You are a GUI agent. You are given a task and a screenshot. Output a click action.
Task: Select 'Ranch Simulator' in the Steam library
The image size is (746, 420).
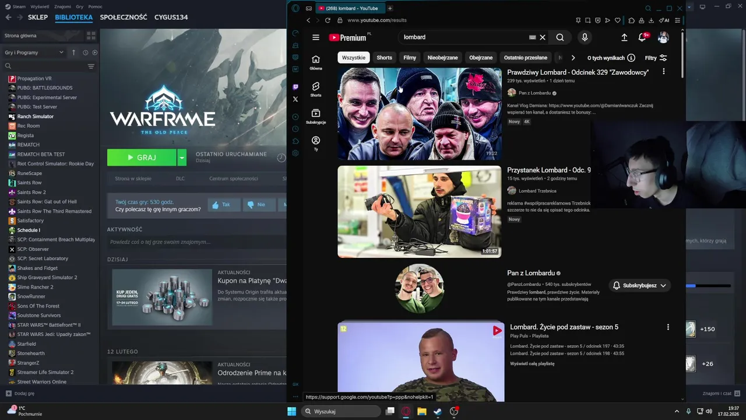[35, 116]
